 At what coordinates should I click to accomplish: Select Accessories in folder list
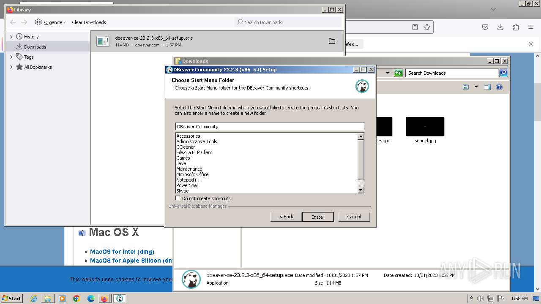coord(188,136)
